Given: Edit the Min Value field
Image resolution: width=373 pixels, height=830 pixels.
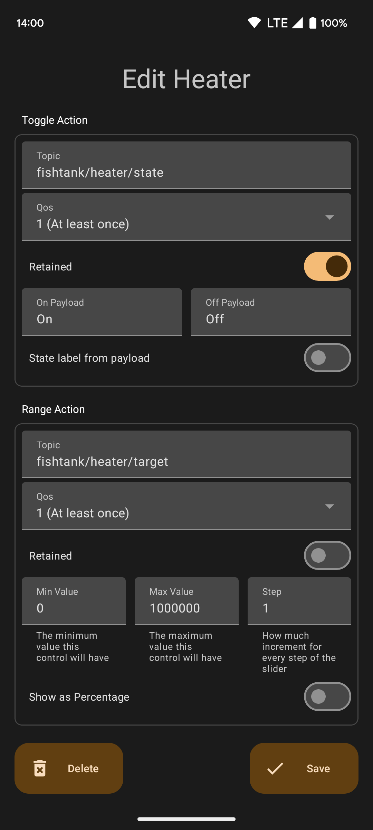Looking at the screenshot, I should (x=74, y=601).
